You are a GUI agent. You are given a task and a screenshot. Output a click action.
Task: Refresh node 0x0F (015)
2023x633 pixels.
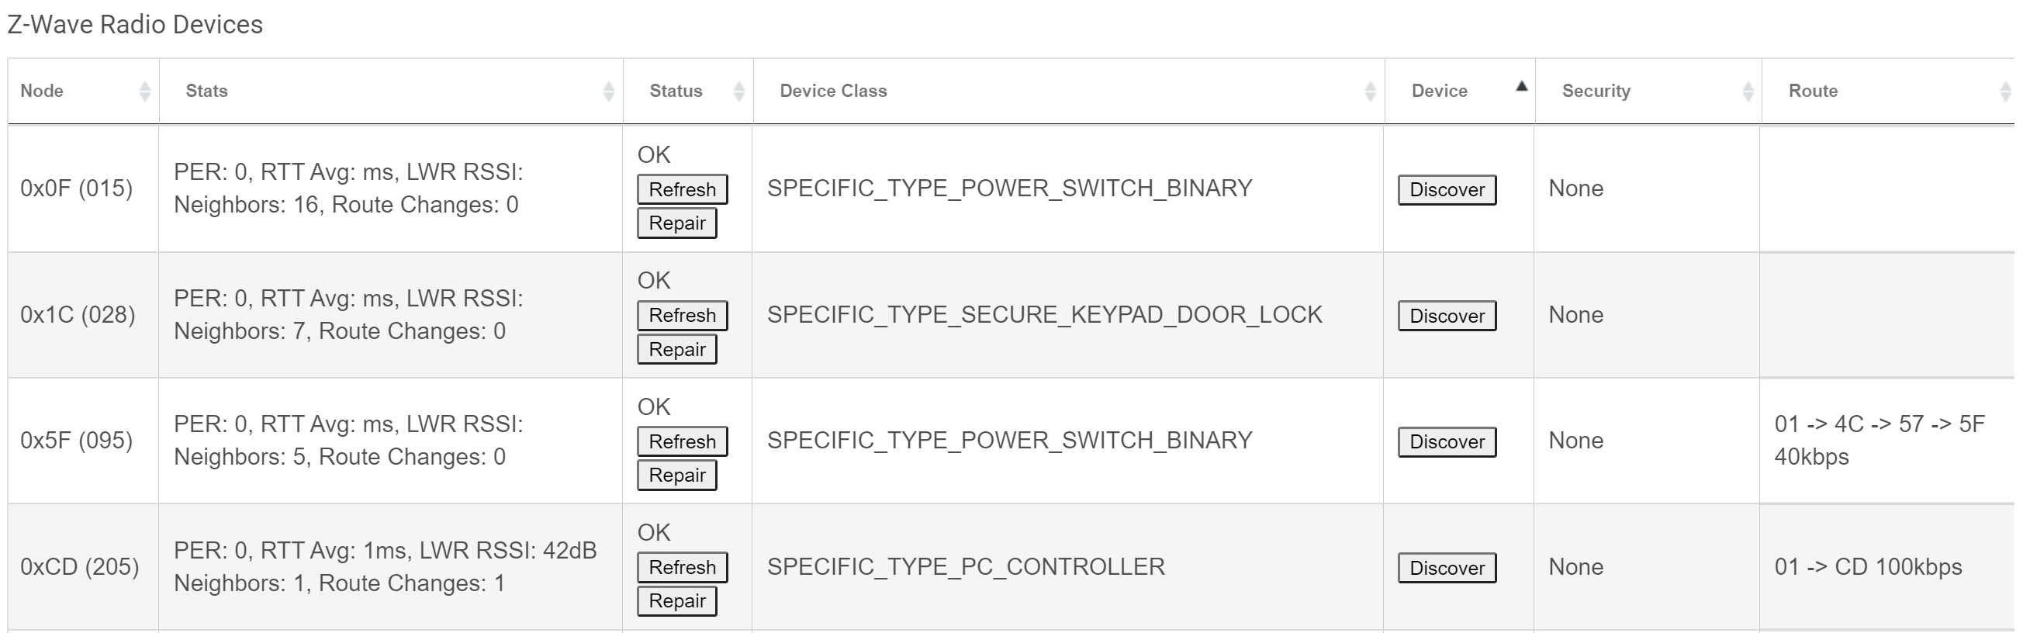pos(683,189)
